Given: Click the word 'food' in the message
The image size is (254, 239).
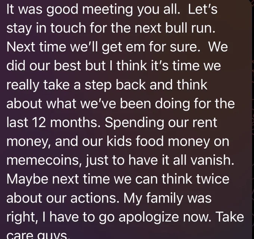Looking at the screenshot, I should click(x=150, y=141).
